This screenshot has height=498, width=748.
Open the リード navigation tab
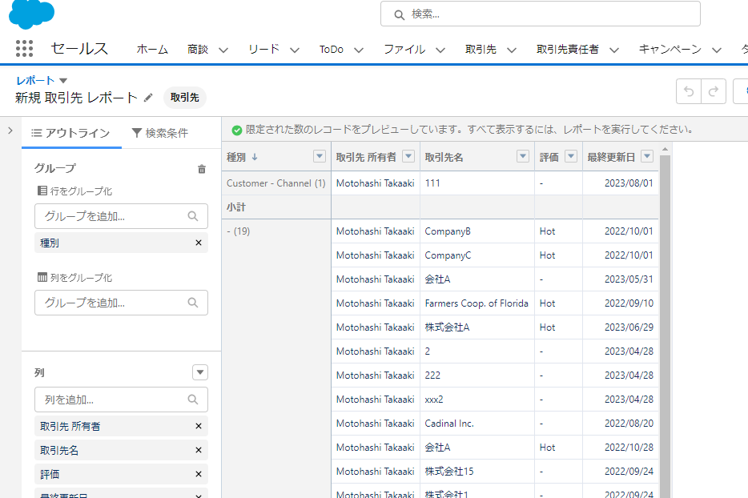[263, 49]
